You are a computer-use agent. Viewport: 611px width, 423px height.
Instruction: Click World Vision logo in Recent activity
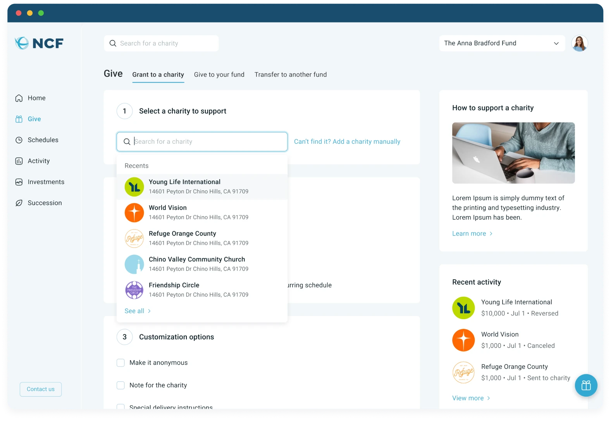point(463,340)
